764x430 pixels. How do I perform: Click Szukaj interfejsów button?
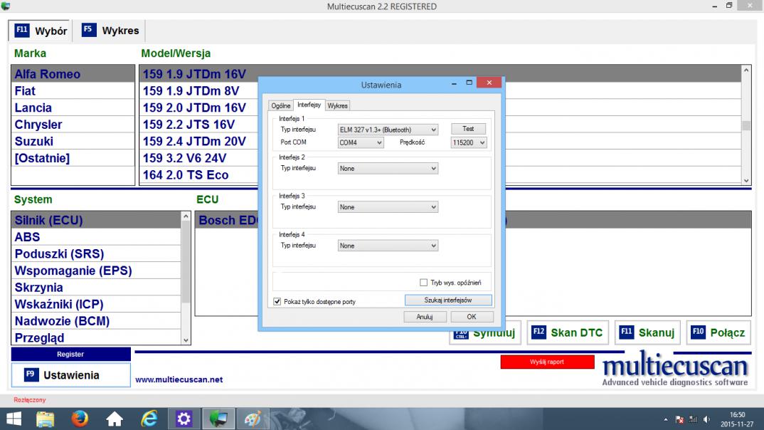447,300
